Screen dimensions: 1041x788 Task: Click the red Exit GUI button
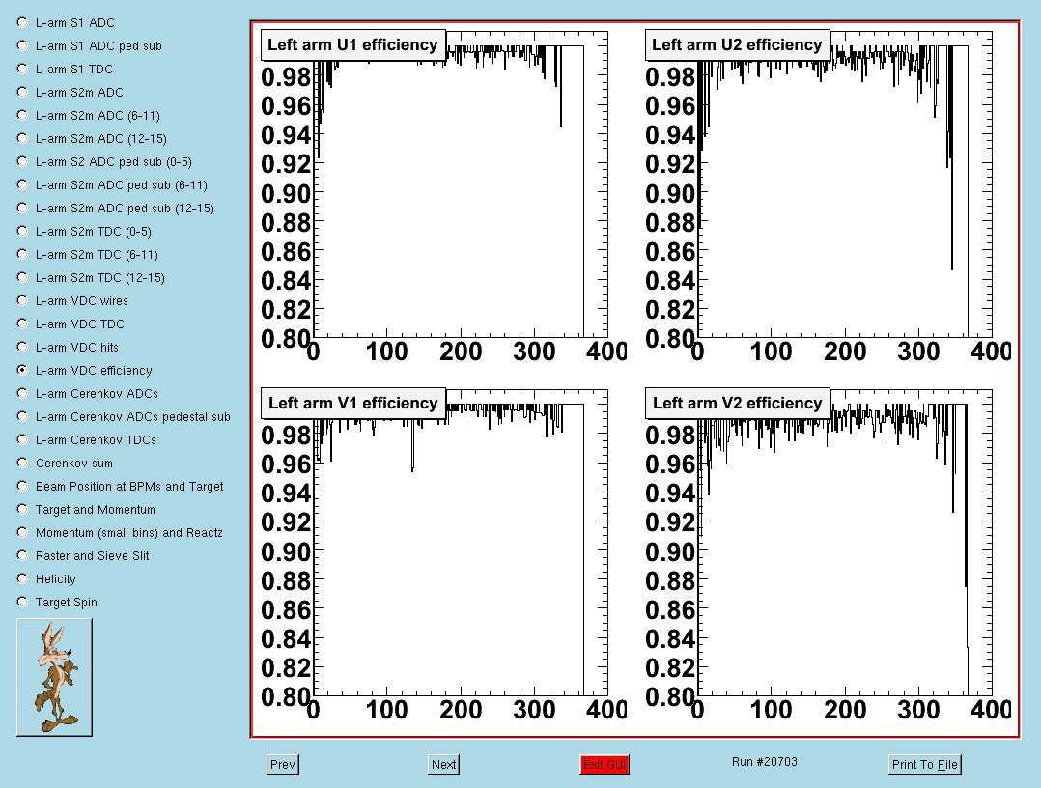coord(605,765)
